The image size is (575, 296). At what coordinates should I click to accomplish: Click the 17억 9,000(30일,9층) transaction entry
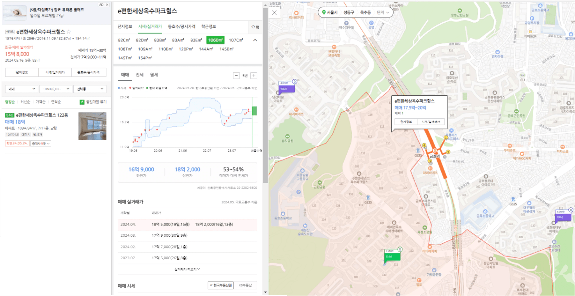tap(169, 235)
